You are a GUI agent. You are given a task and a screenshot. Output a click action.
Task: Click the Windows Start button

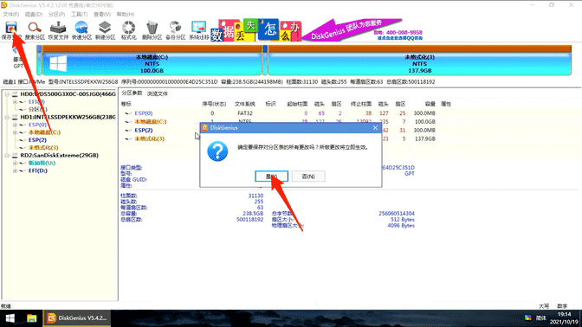click(x=10, y=318)
